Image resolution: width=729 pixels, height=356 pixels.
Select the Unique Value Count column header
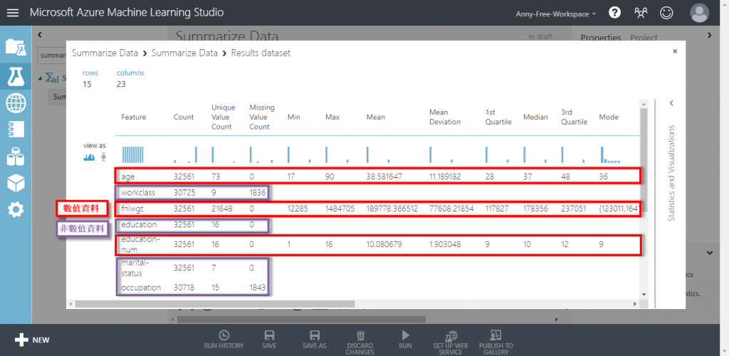223,117
